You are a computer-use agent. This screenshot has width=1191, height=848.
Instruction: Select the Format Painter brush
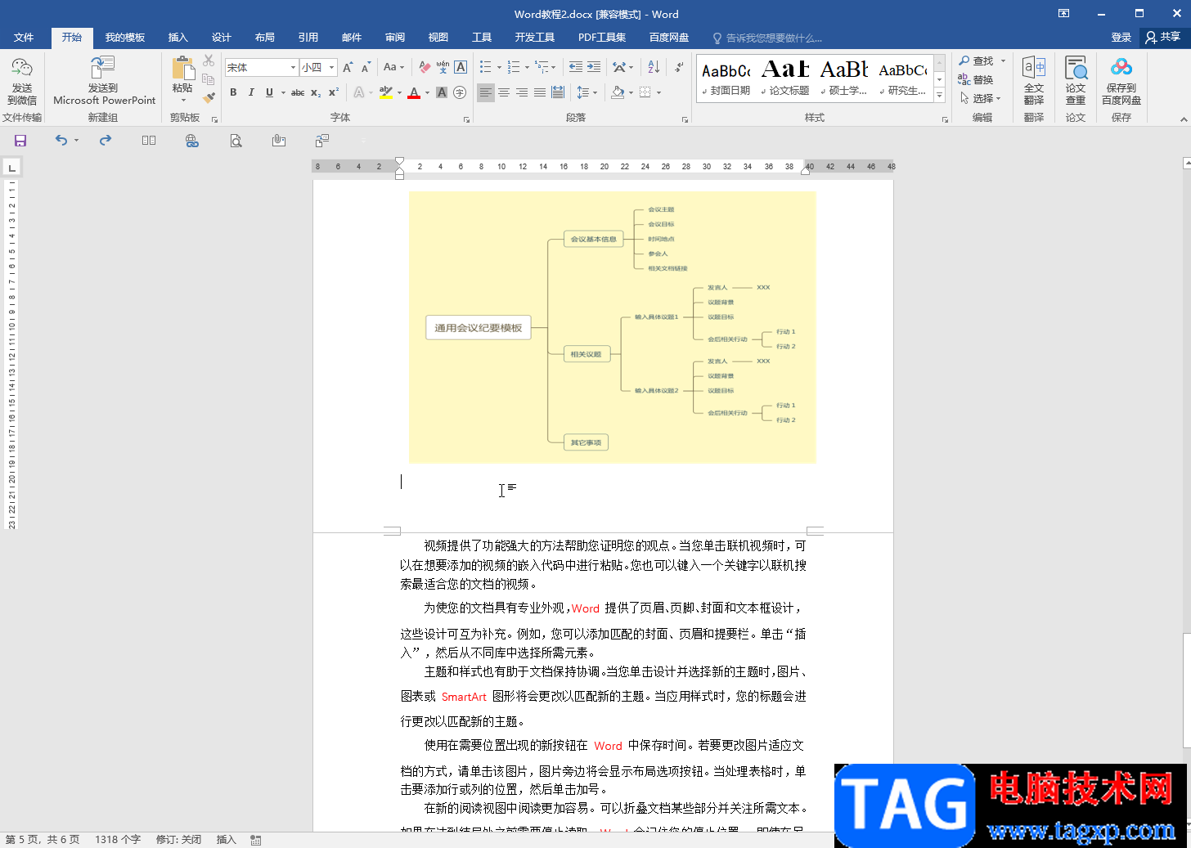[209, 97]
